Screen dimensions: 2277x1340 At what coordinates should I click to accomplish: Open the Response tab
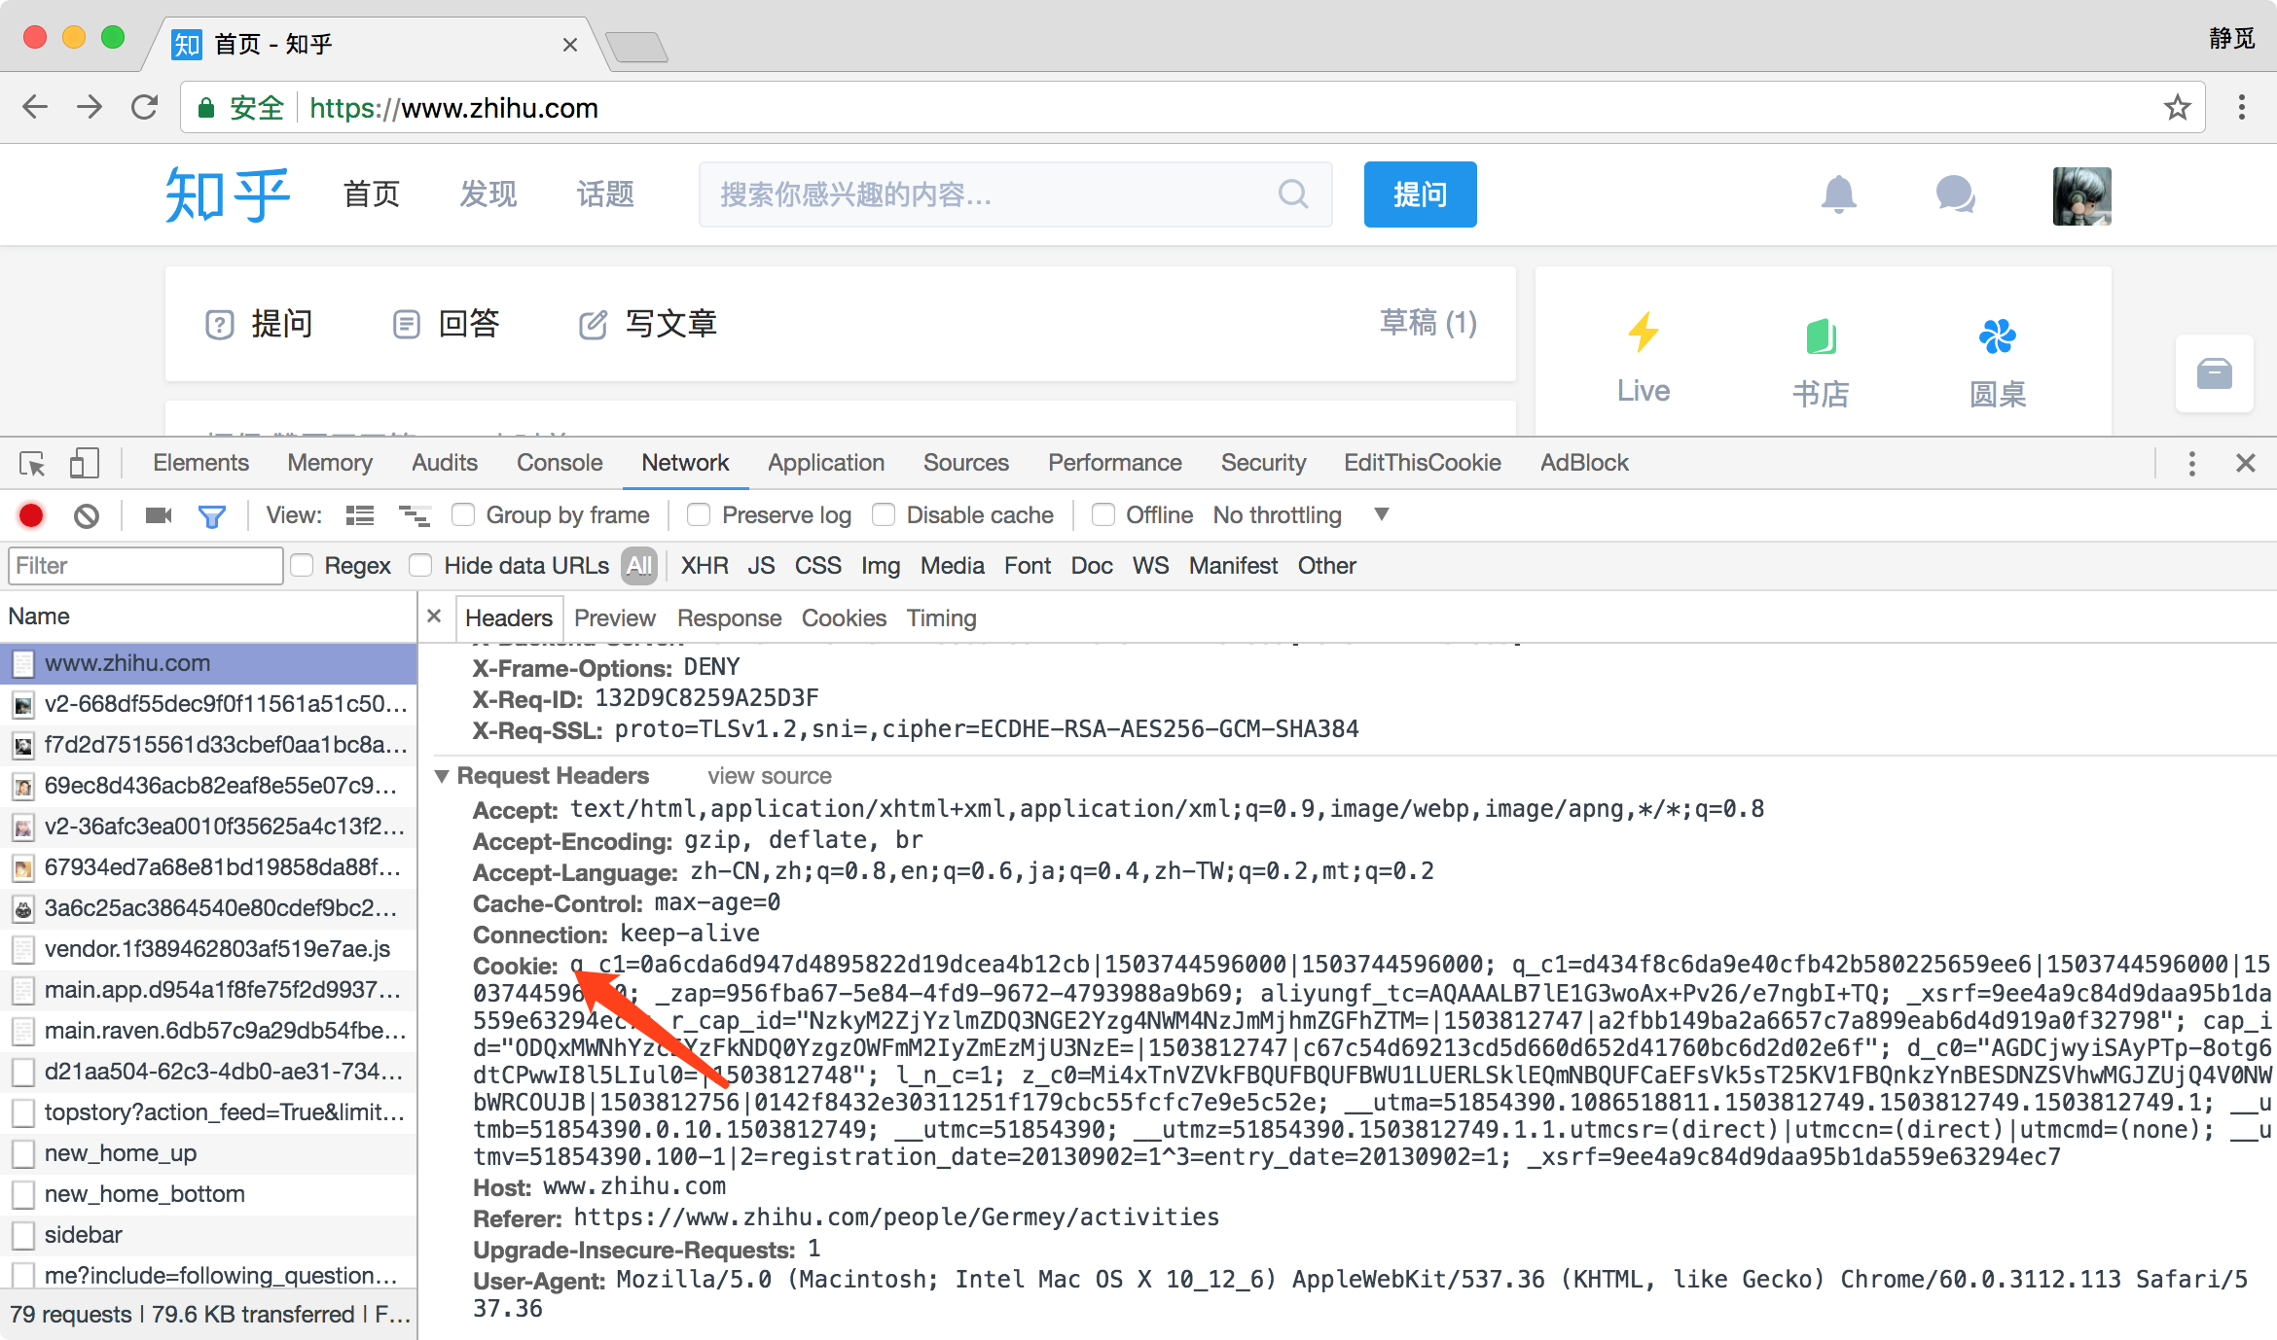(x=729, y=618)
